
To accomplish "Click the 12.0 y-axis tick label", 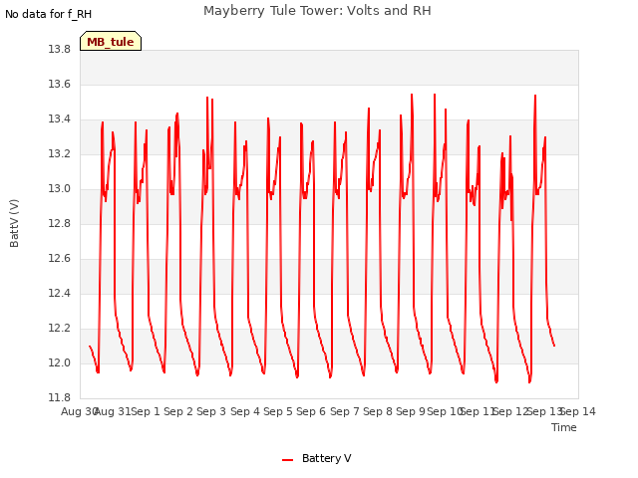I will click(60, 362).
